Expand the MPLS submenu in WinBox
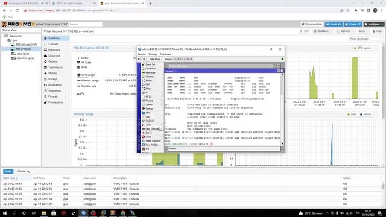The image size is (386, 217). (x=152, y=96)
